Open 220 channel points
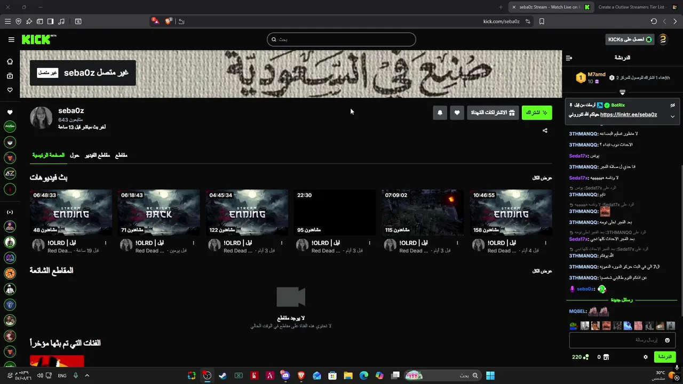The height and width of the screenshot is (384, 683). pos(580,357)
